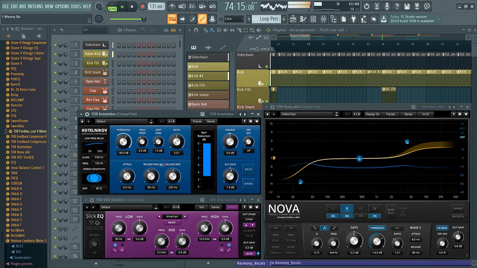Select the bell filter shape in Nova
This screenshot has height=268, width=477.
324,228
